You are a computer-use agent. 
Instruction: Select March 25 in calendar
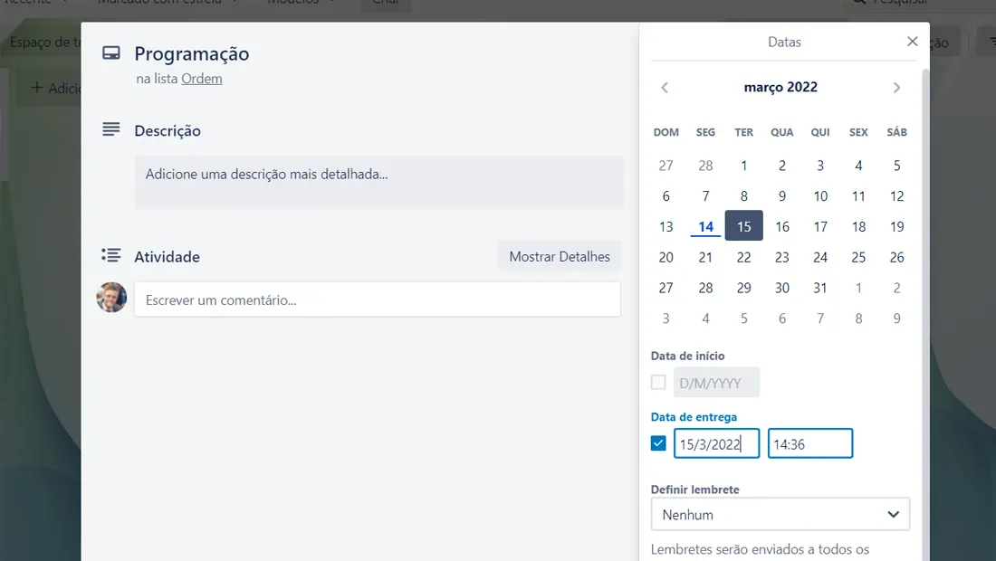(x=858, y=257)
